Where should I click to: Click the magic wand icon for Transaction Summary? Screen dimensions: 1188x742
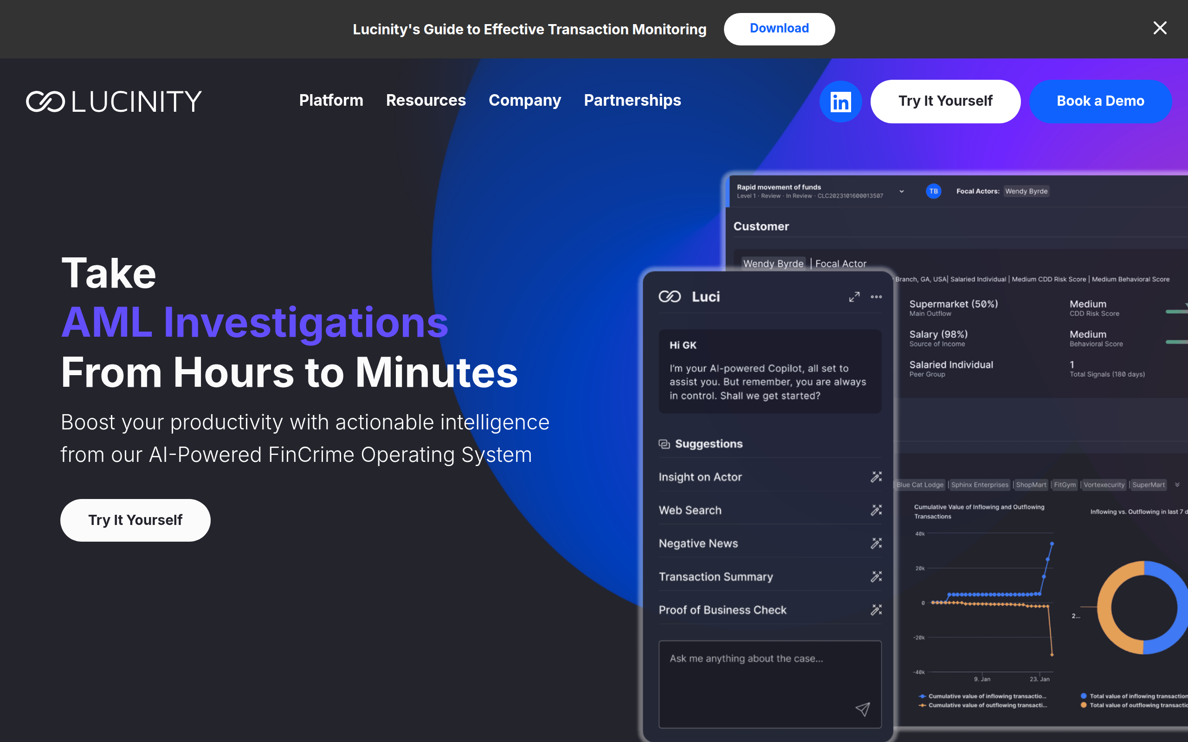tap(876, 576)
